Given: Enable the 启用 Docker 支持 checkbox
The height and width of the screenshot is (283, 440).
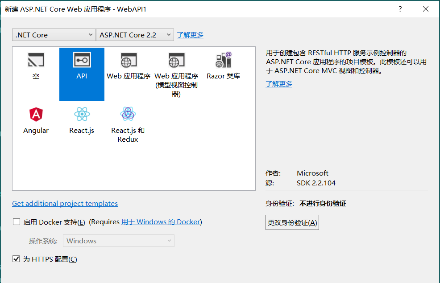Looking at the screenshot, I should [x=17, y=222].
